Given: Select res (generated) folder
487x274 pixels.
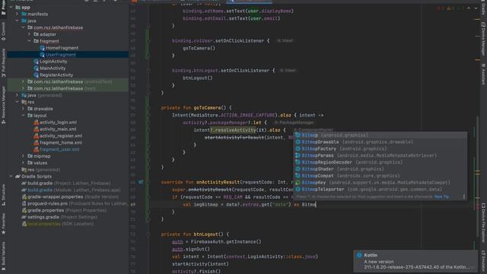Looking at the screenshot, I should click(x=40, y=170).
